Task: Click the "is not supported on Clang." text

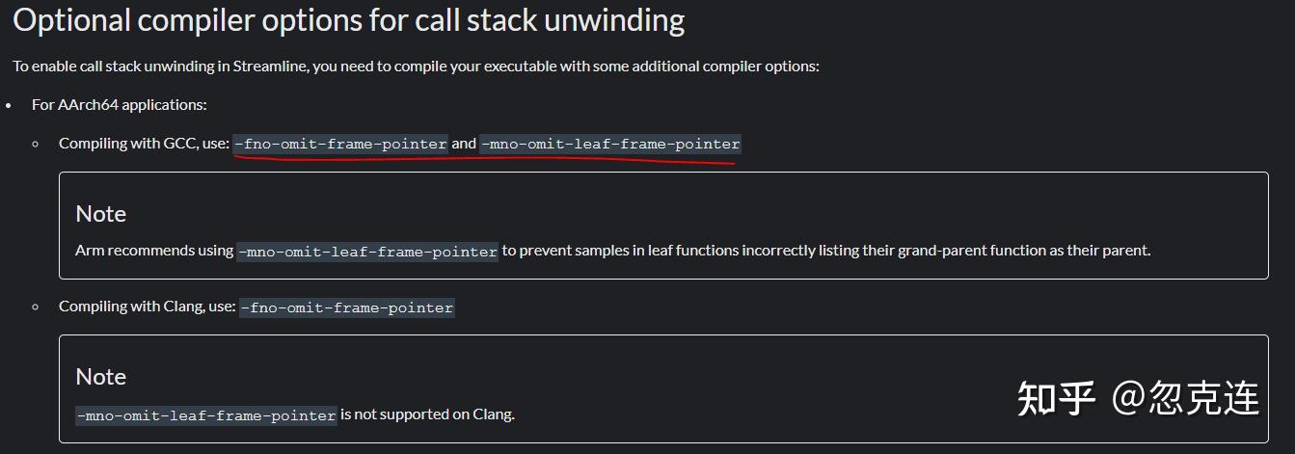Action: click(x=428, y=414)
